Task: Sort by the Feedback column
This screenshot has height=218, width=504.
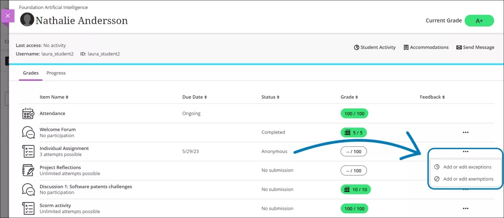Action: tap(432, 97)
